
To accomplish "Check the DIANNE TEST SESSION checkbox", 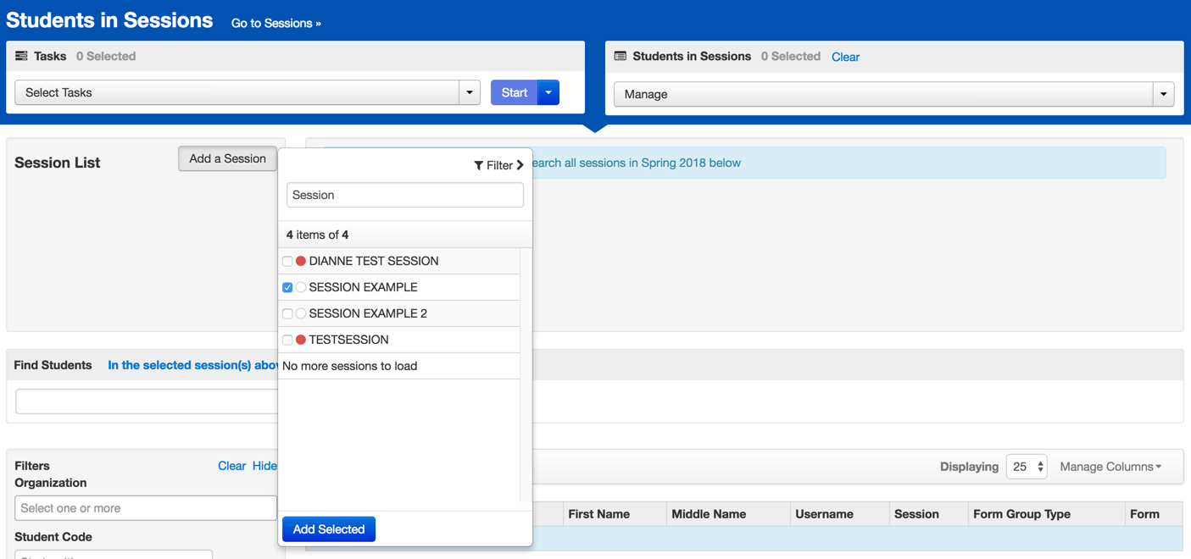I will [x=287, y=261].
